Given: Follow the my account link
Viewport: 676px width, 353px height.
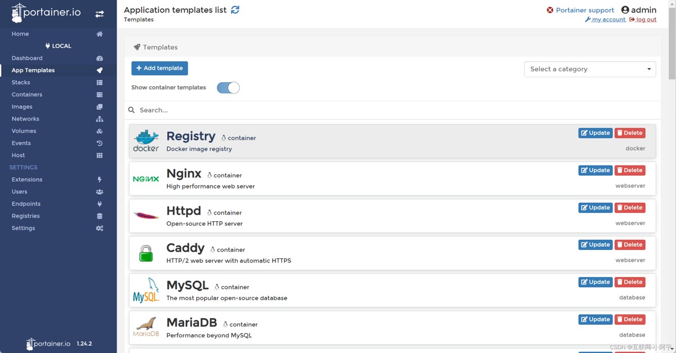Looking at the screenshot, I should point(608,20).
